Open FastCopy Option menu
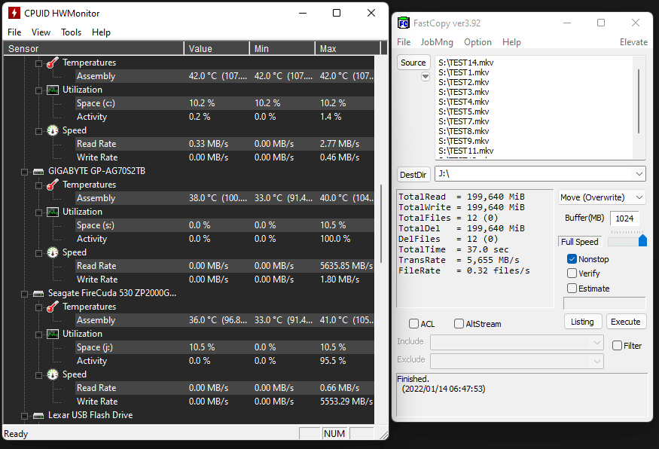Viewport: 659px width, 449px height. pyautogui.click(x=477, y=42)
